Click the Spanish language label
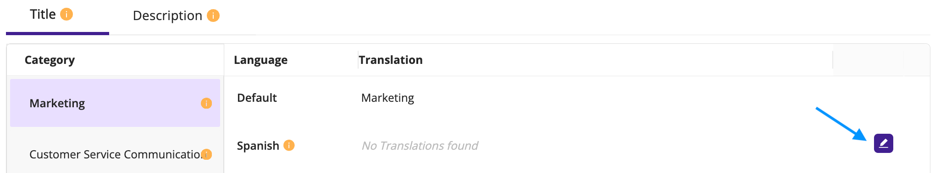Screen dimensions: 935x173 [x=258, y=146]
